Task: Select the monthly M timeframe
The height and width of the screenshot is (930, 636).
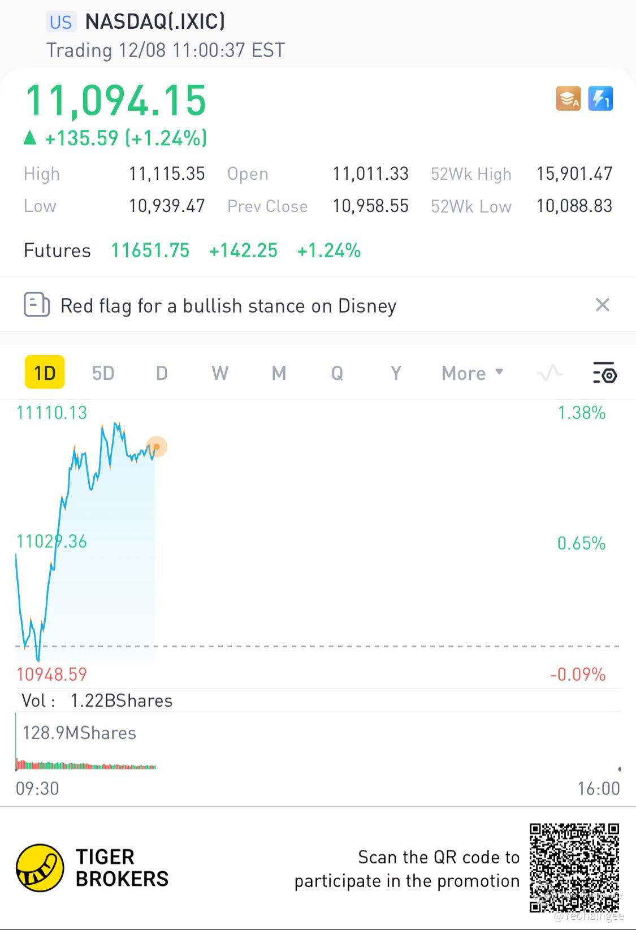Action: coord(279,373)
